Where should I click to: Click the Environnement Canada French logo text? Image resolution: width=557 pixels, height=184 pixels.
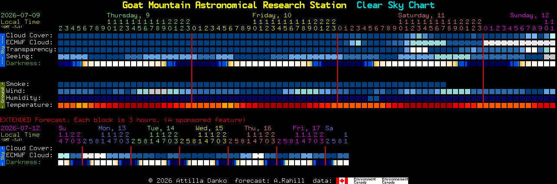click(395, 181)
